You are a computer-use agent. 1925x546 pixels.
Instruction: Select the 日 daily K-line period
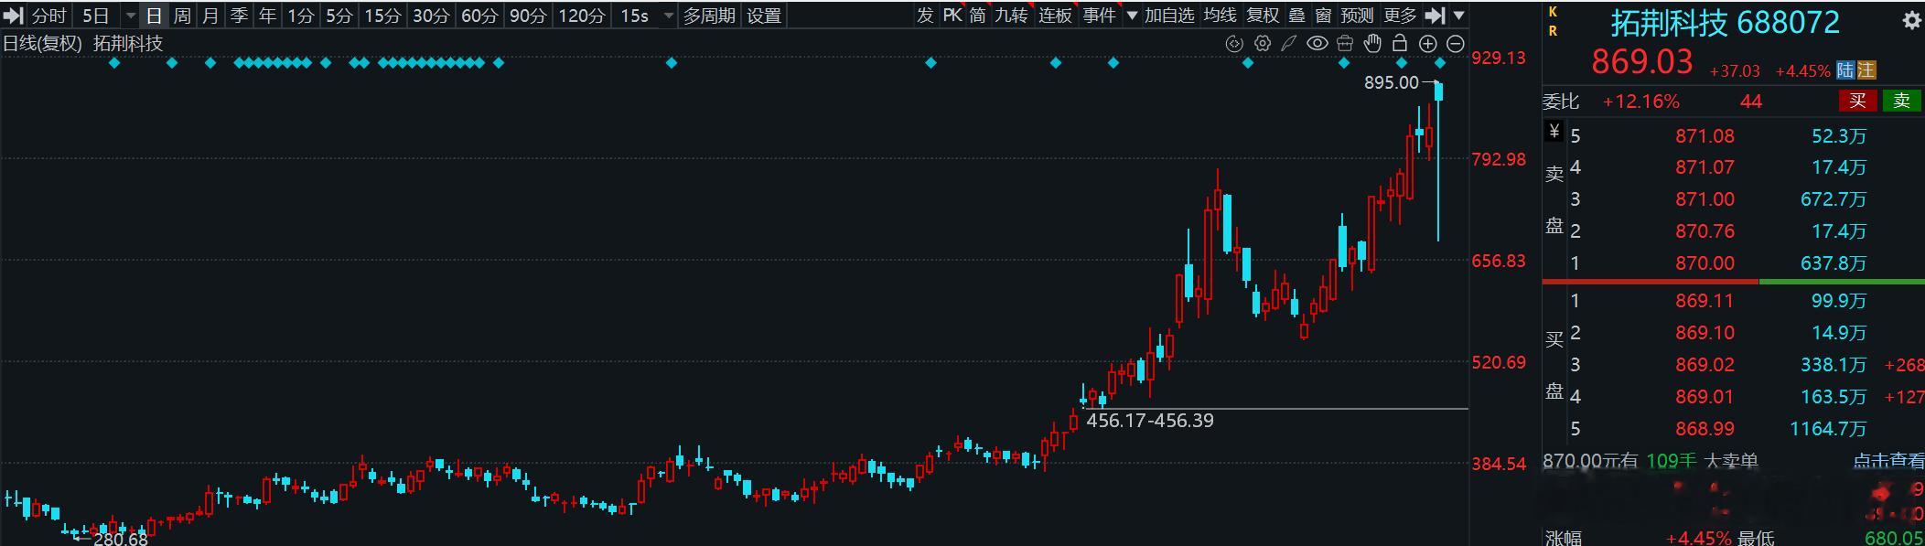tap(154, 16)
